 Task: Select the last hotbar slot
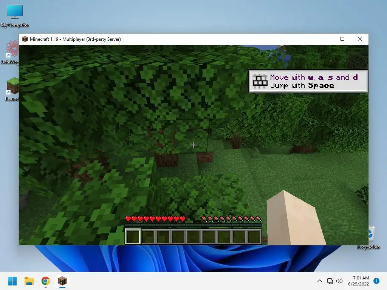tap(254, 236)
